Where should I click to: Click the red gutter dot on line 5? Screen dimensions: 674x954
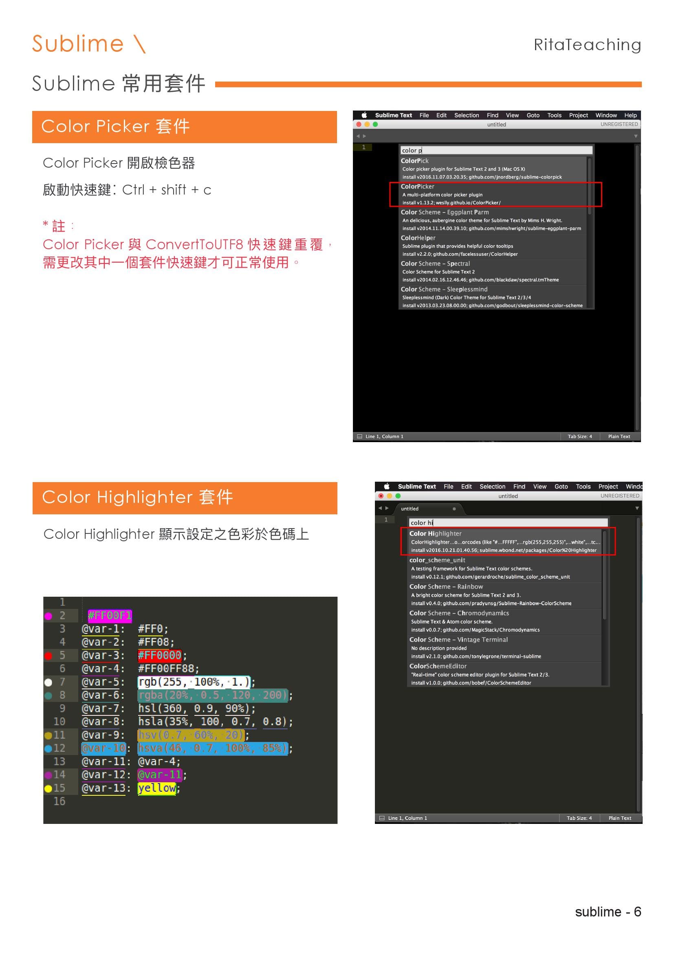click(x=48, y=656)
